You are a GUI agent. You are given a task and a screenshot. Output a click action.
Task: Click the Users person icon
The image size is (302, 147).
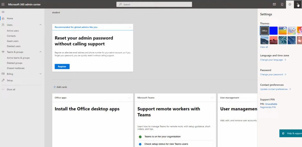pos(3,25)
